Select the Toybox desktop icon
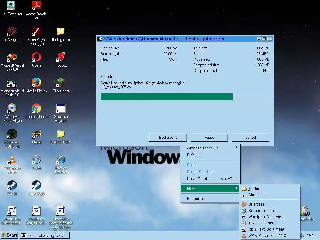 [61, 60]
